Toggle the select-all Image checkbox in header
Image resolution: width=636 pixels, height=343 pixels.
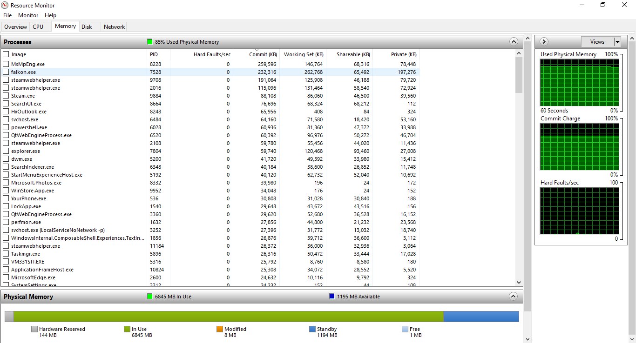[6, 54]
